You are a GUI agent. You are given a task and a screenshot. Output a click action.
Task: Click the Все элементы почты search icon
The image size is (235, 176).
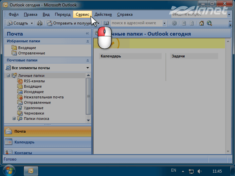pyautogui.click(x=8, y=68)
